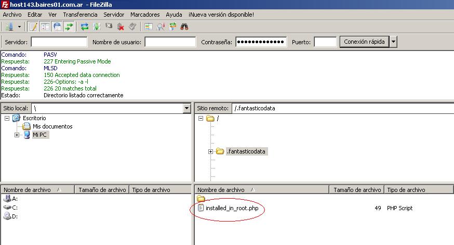Open the Ver menu

tap(52, 15)
